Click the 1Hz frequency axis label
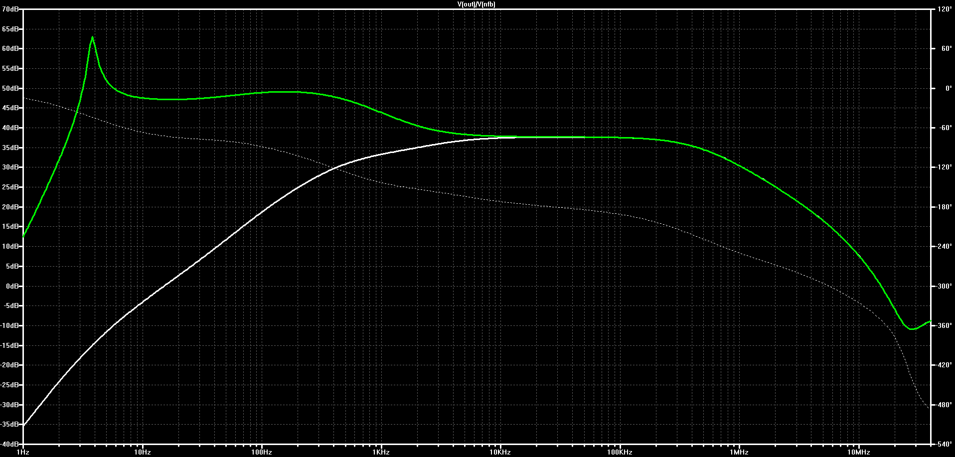The image size is (955, 457). (23, 452)
